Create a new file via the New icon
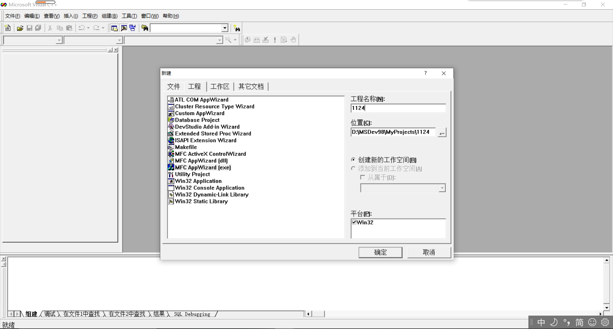The height and width of the screenshot is (329, 613). point(7,28)
